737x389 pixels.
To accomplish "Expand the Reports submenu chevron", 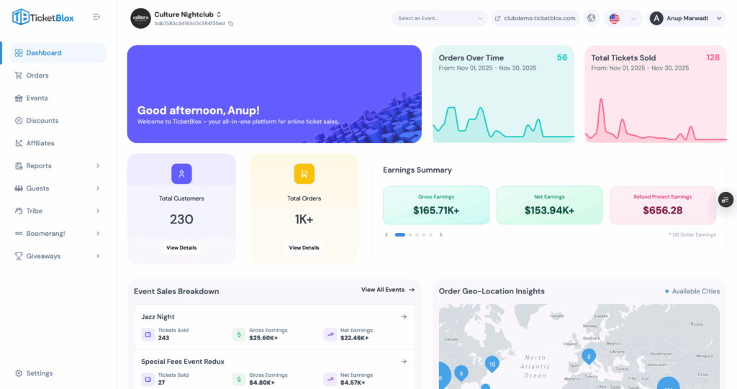I will point(98,165).
